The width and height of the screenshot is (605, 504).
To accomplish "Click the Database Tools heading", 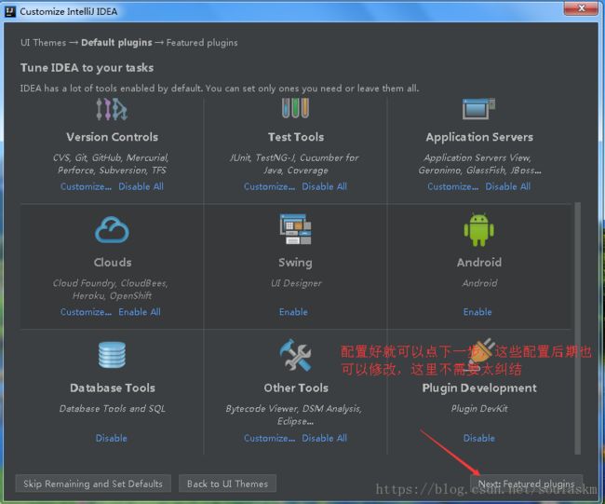I will pyautogui.click(x=113, y=388).
